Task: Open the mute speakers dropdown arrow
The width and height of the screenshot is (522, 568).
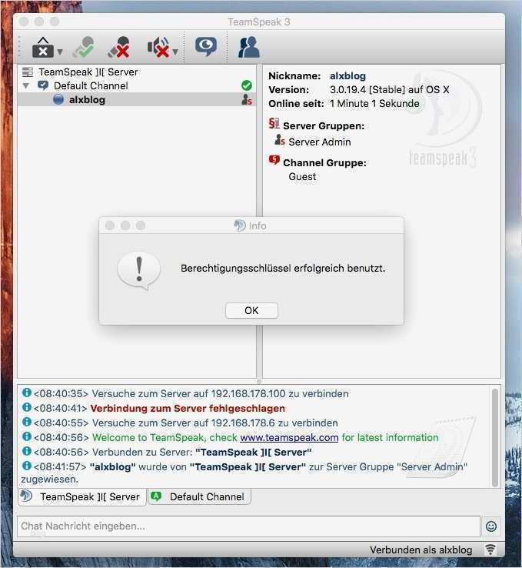Action: pyautogui.click(x=175, y=52)
